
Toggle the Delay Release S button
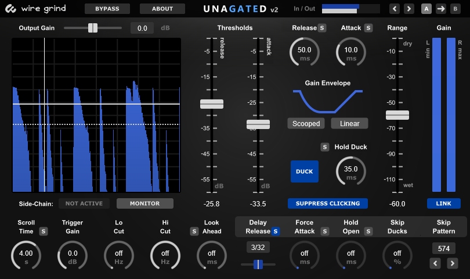click(276, 231)
